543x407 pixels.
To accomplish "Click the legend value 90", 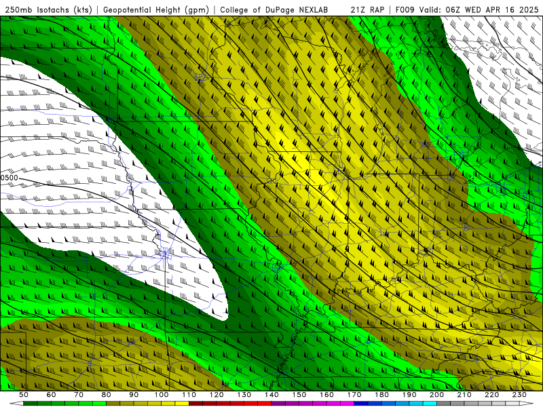I will (x=134, y=395).
